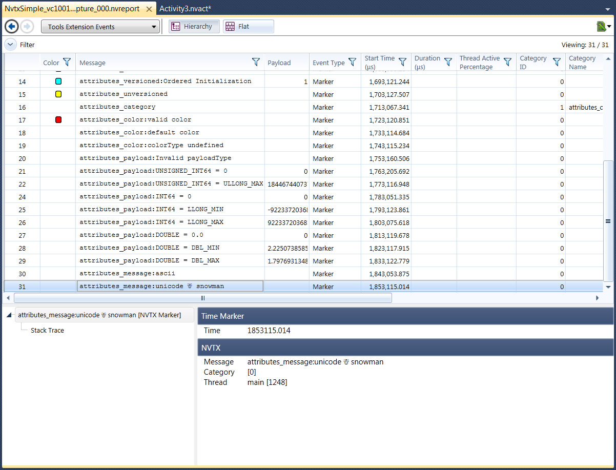Select the attributes_category row
The width and height of the screenshot is (616, 470).
[x=303, y=107]
